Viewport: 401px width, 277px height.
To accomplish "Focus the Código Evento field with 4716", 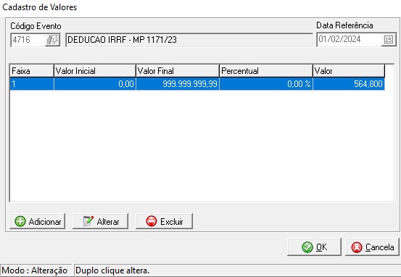I will 28,40.
